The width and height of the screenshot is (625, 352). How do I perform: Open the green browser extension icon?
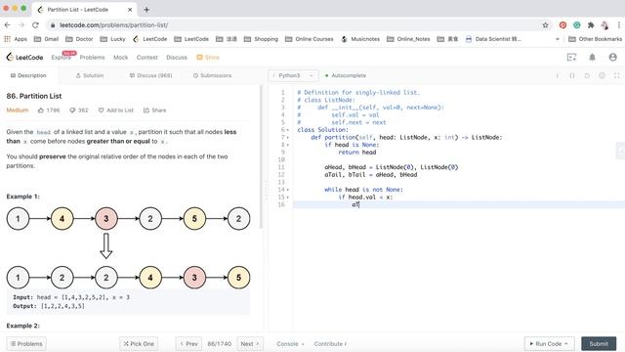[x=577, y=25]
